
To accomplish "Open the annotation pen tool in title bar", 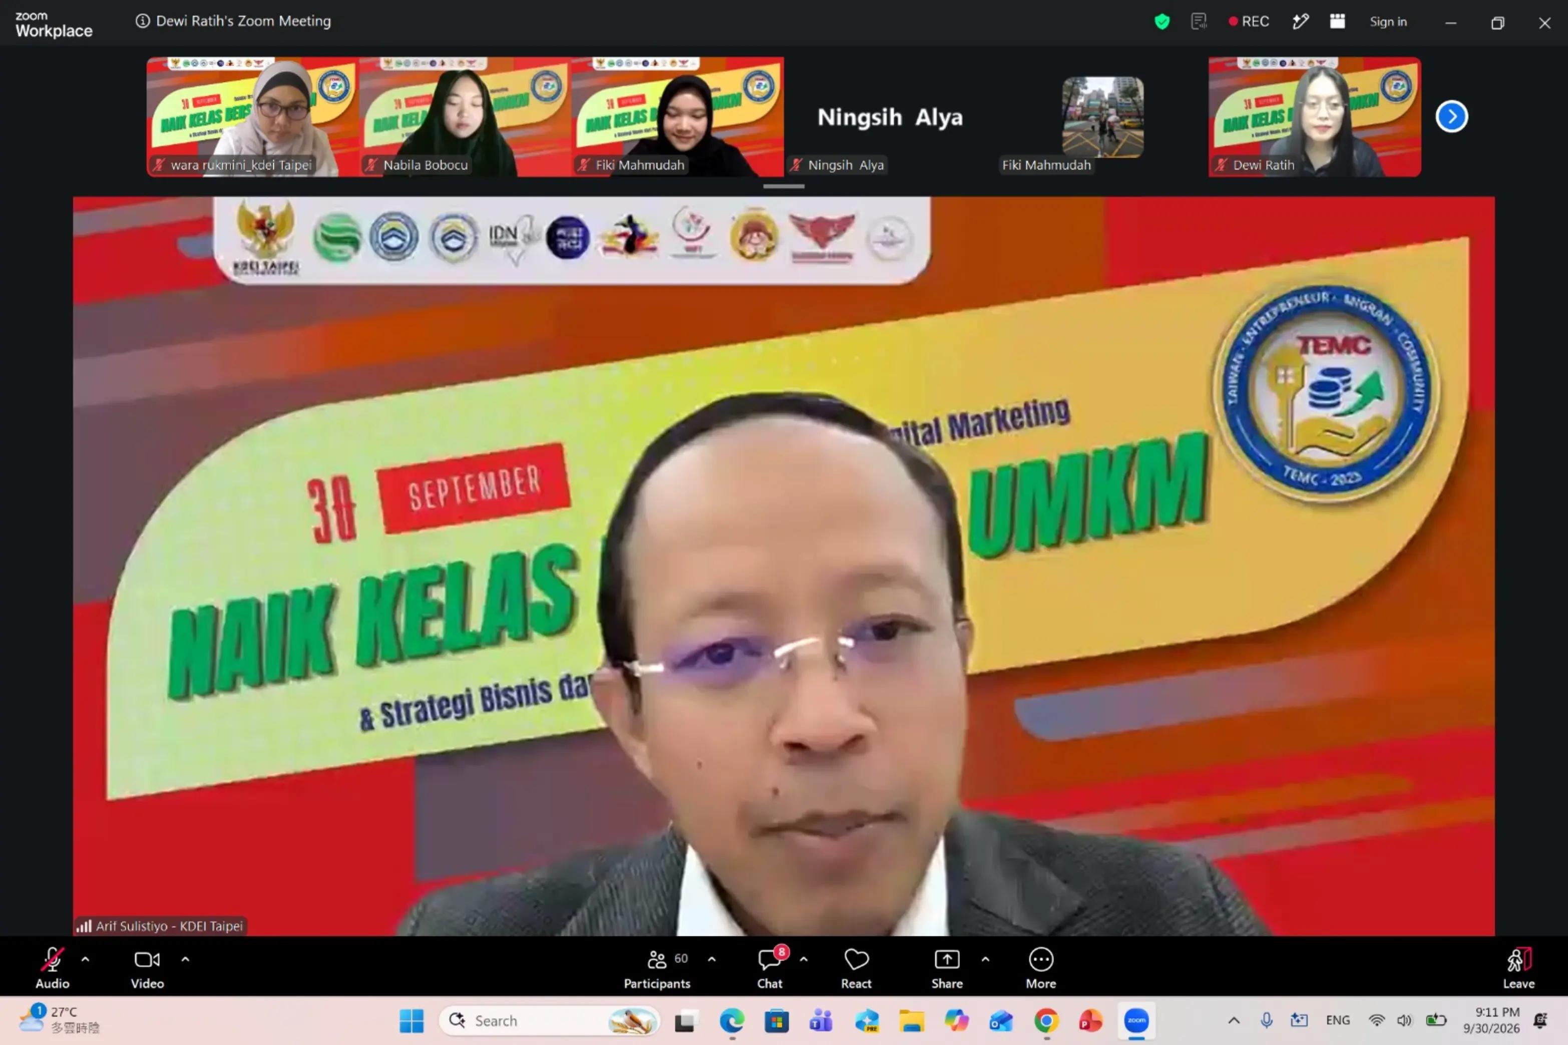I will [1300, 22].
